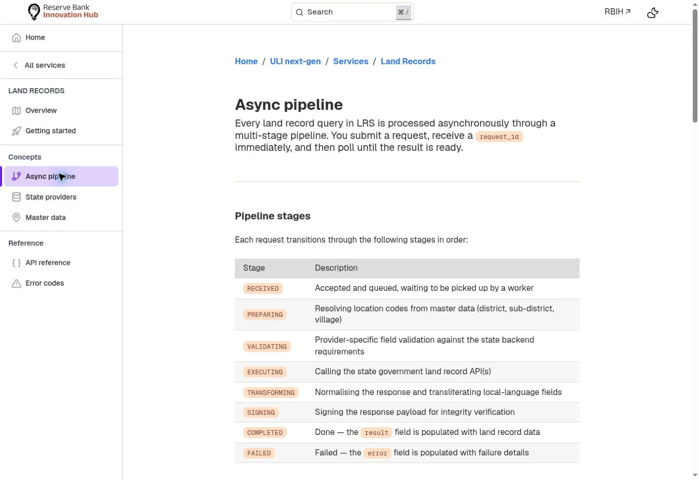The width and height of the screenshot is (699, 480).
Task: Click the Home house icon in sidebar
Action: click(17, 38)
